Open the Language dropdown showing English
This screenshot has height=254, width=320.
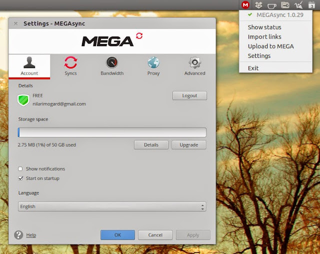pyautogui.click(x=112, y=206)
